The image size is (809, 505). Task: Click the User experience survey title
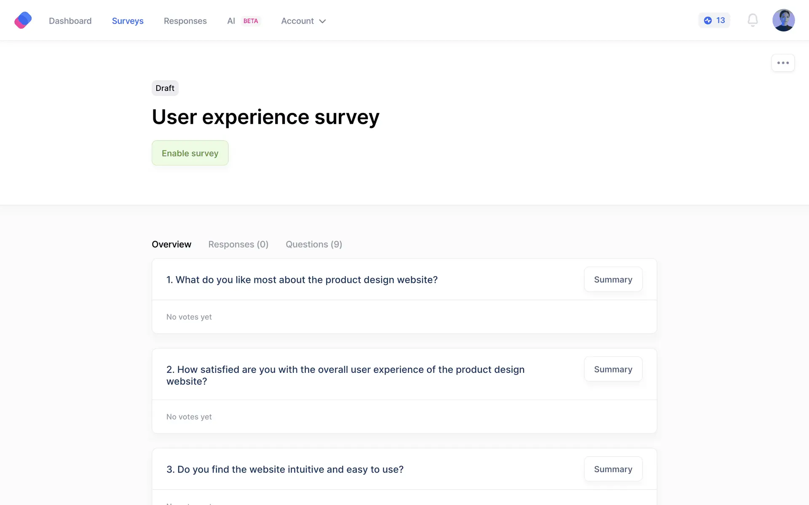click(x=265, y=117)
